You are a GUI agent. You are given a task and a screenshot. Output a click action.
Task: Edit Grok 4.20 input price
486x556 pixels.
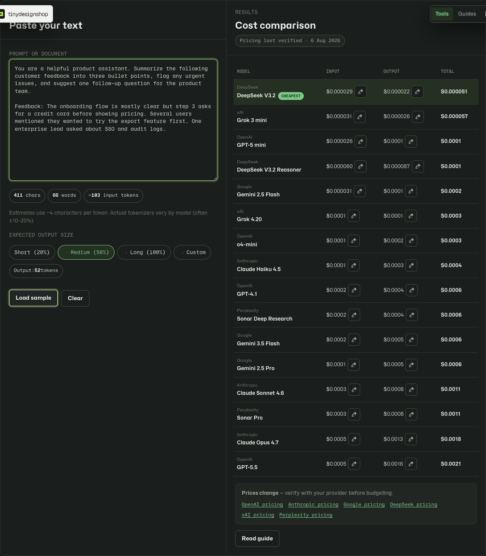(354, 216)
